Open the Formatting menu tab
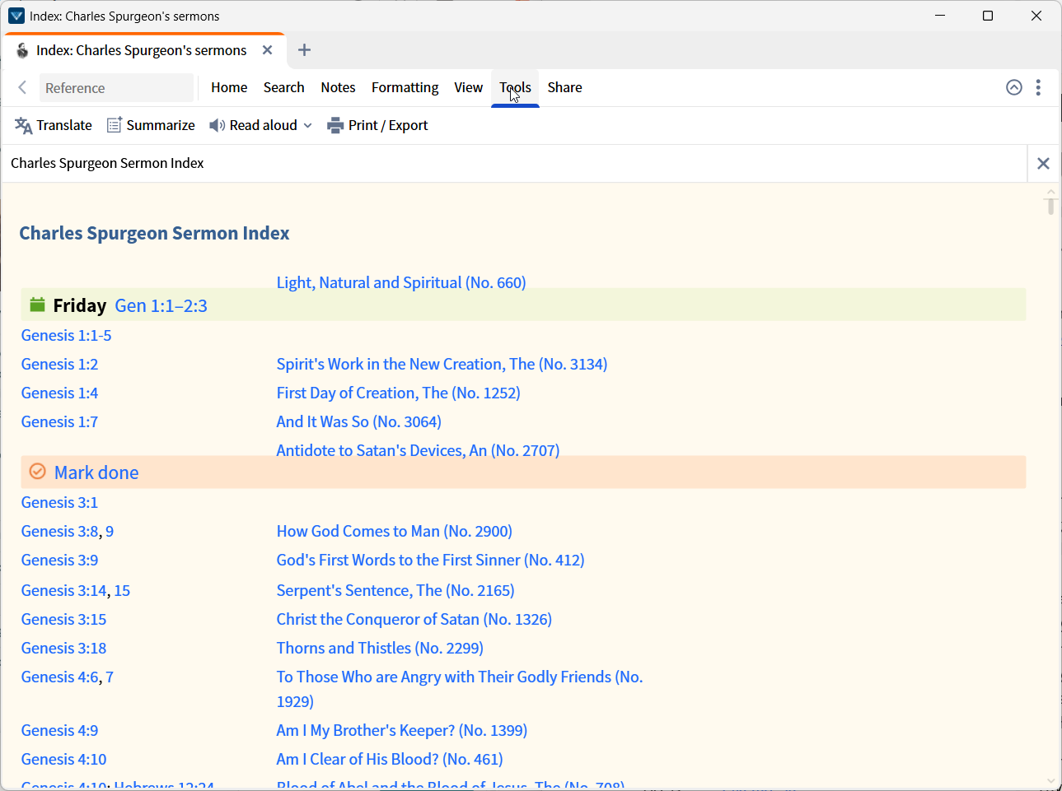This screenshot has height=791, width=1062. [405, 87]
